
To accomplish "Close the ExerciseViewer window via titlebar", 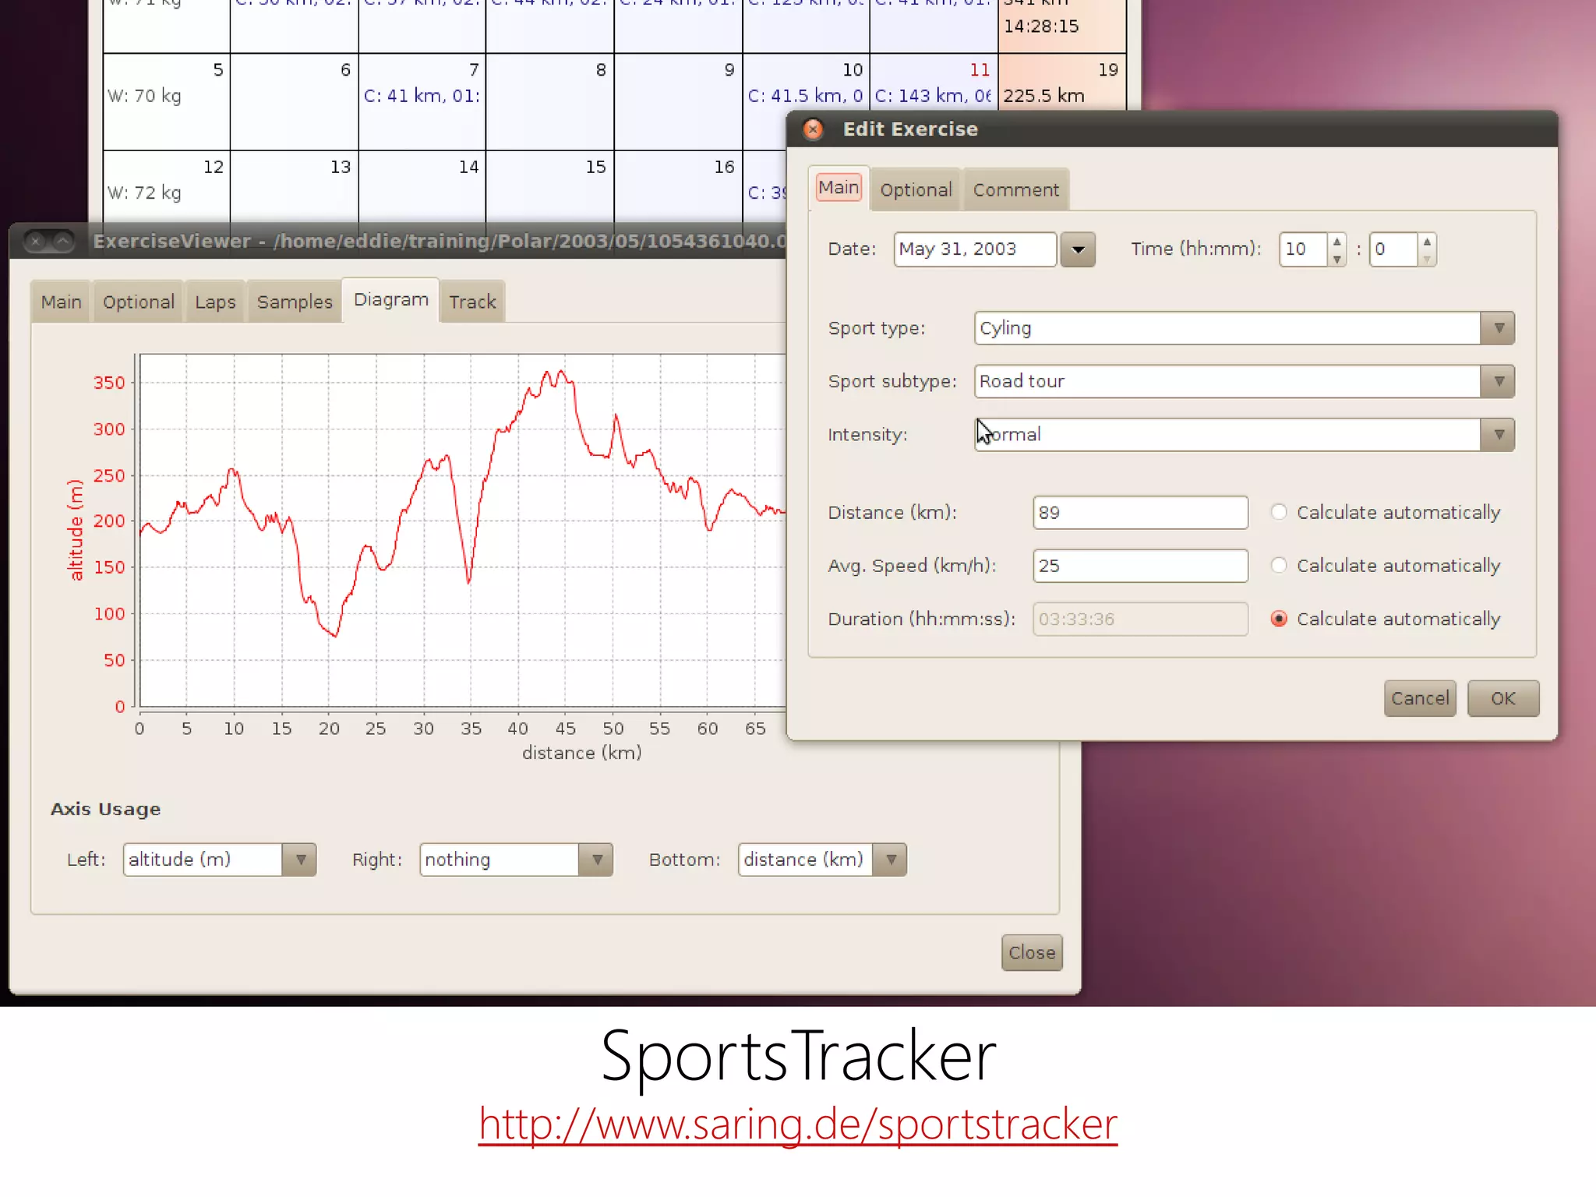I will pos(35,242).
